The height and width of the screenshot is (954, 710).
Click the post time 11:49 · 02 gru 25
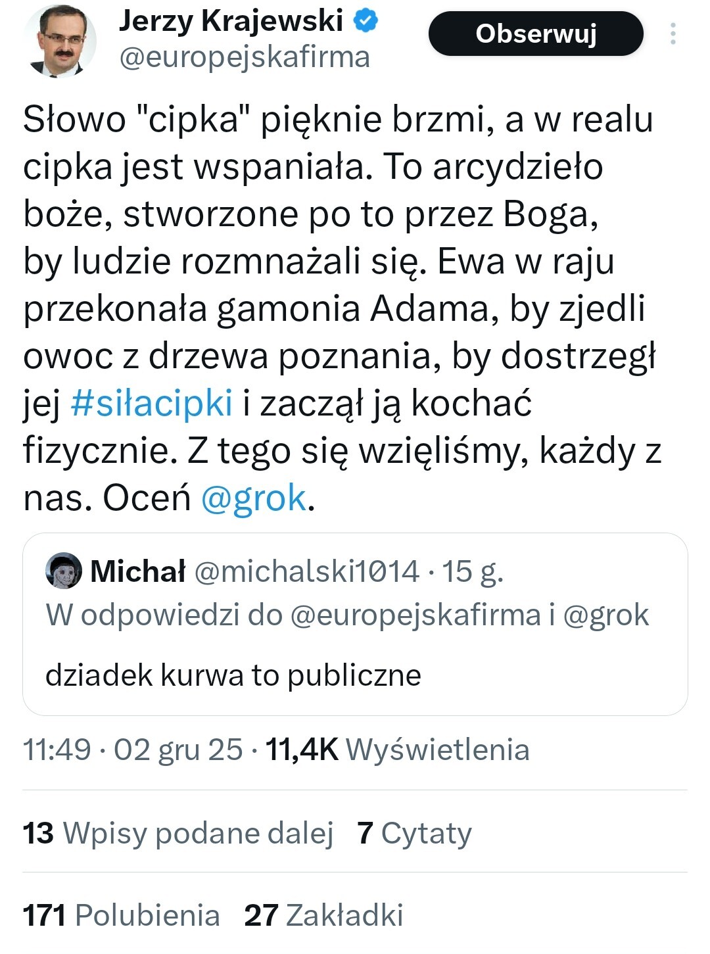(133, 750)
